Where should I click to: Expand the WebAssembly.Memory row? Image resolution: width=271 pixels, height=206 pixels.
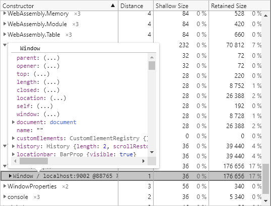(x=5, y=13)
